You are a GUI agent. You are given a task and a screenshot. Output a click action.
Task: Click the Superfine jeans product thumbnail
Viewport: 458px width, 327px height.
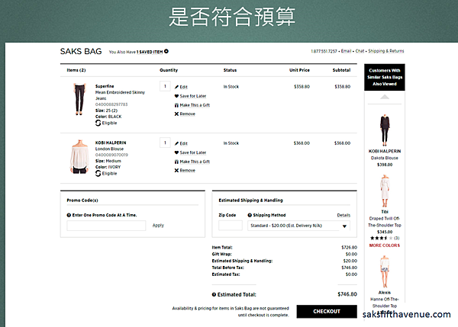[x=79, y=99]
